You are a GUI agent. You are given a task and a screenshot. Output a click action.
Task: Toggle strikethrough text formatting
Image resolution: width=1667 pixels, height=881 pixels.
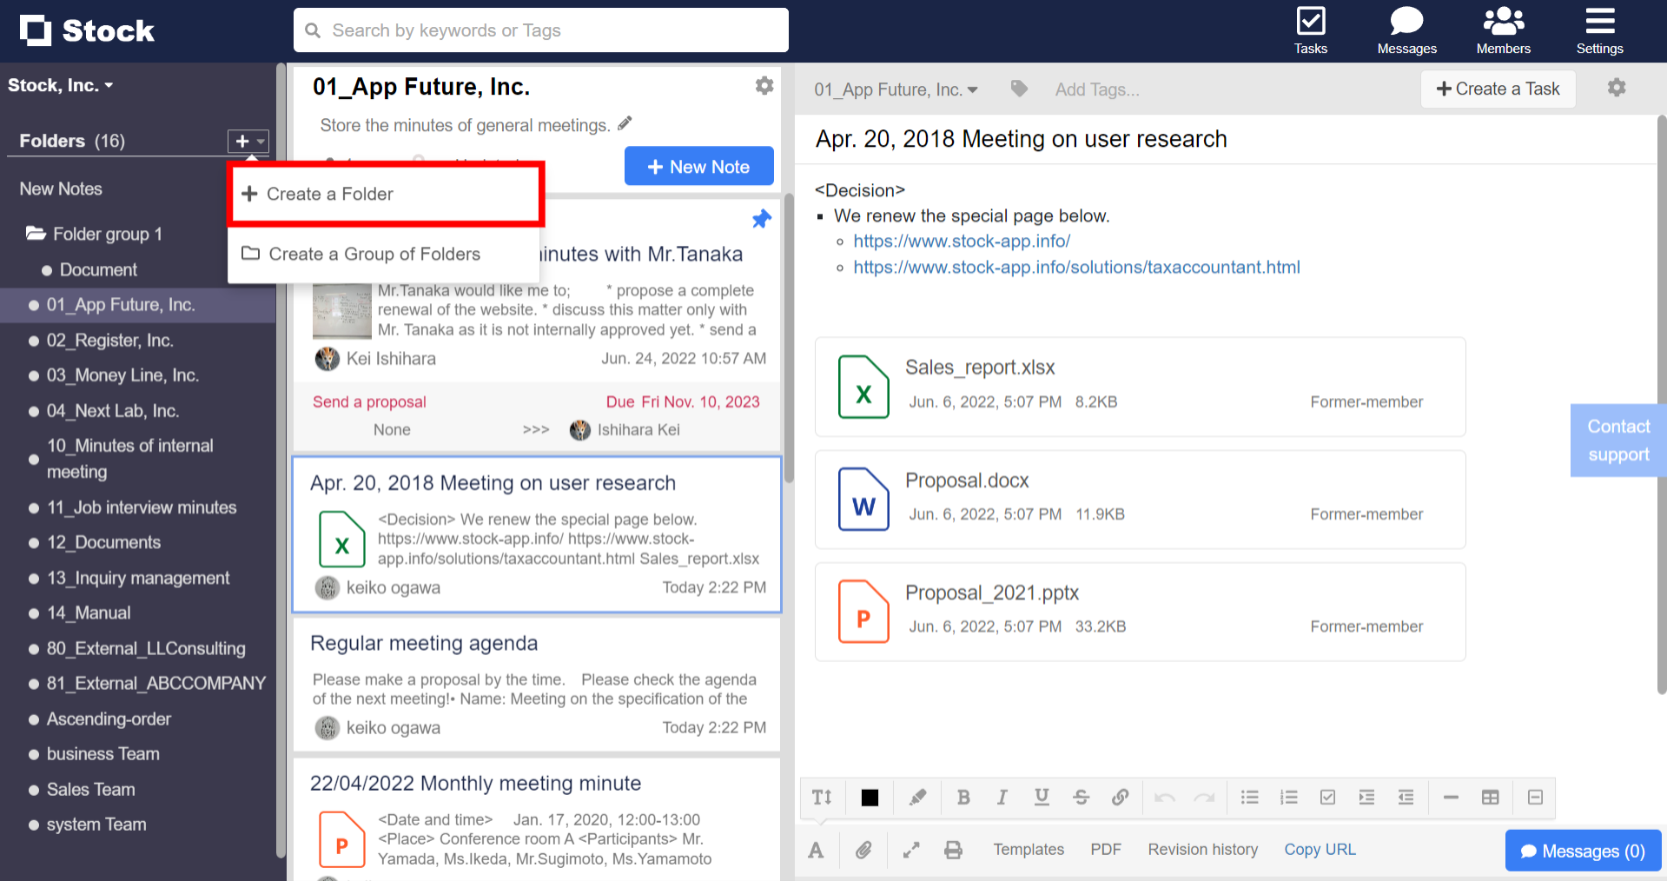click(x=1081, y=797)
